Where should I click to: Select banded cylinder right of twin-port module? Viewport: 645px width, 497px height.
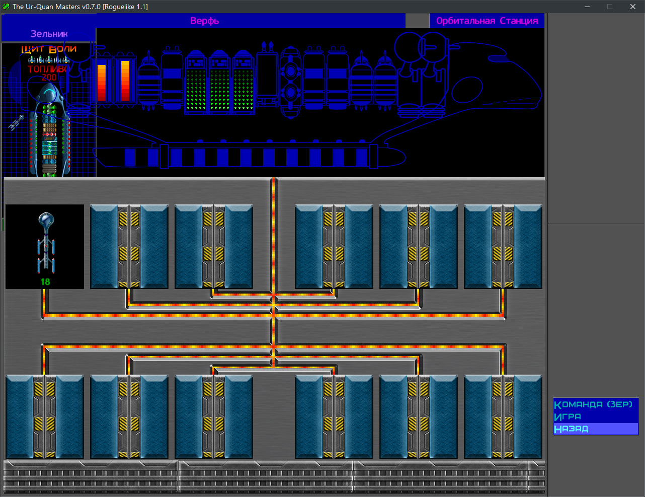[x=313, y=78]
